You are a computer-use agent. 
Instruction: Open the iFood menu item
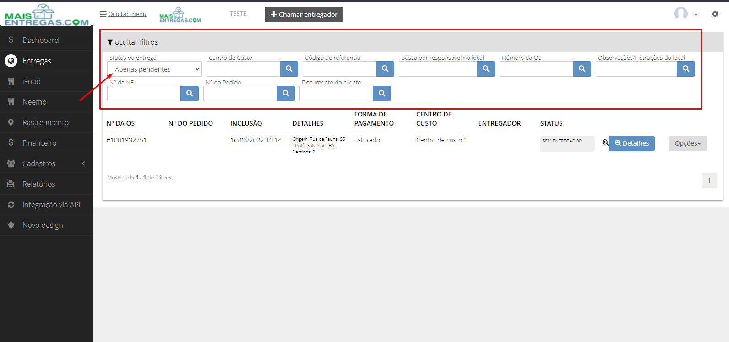pyautogui.click(x=46, y=81)
